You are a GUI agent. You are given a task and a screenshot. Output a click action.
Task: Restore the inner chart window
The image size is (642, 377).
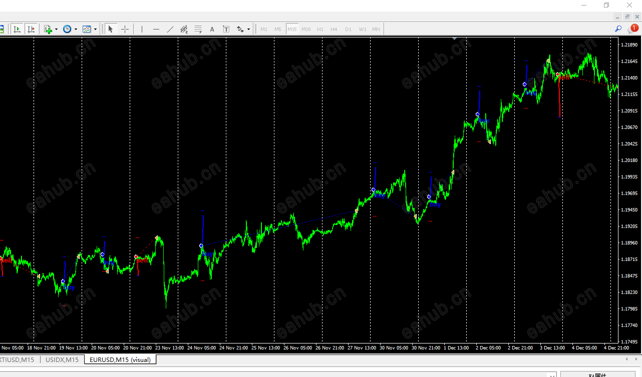[627, 16]
